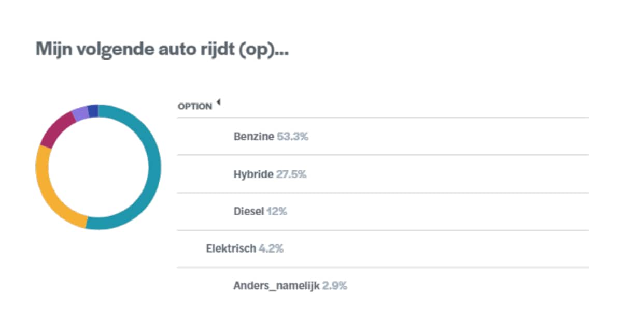The image size is (622, 323).
Task: Click the 53.3% value next to Benzine
Action: tap(293, 137)
